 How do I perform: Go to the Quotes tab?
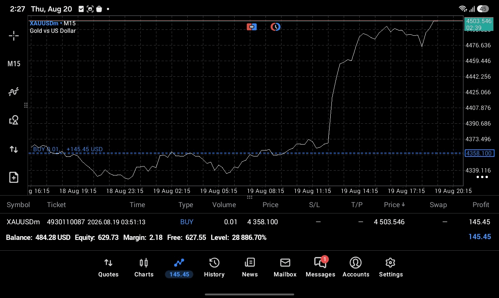click(x=108, y=268)
